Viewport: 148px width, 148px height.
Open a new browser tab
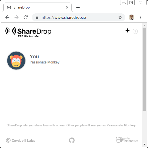(x=78, y=7)
